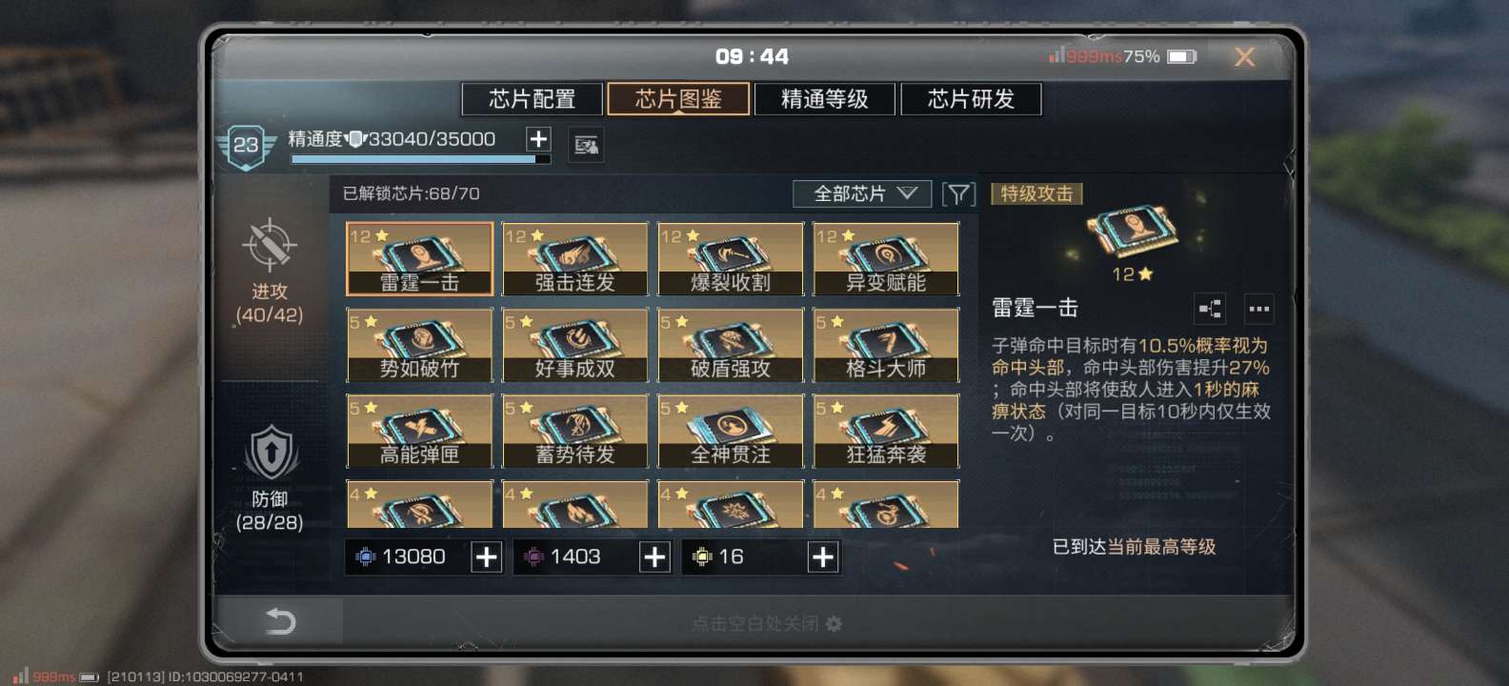Add mastery points with the plus button
The height and width of the screenshot is (686, 1509).
[538, 139]
